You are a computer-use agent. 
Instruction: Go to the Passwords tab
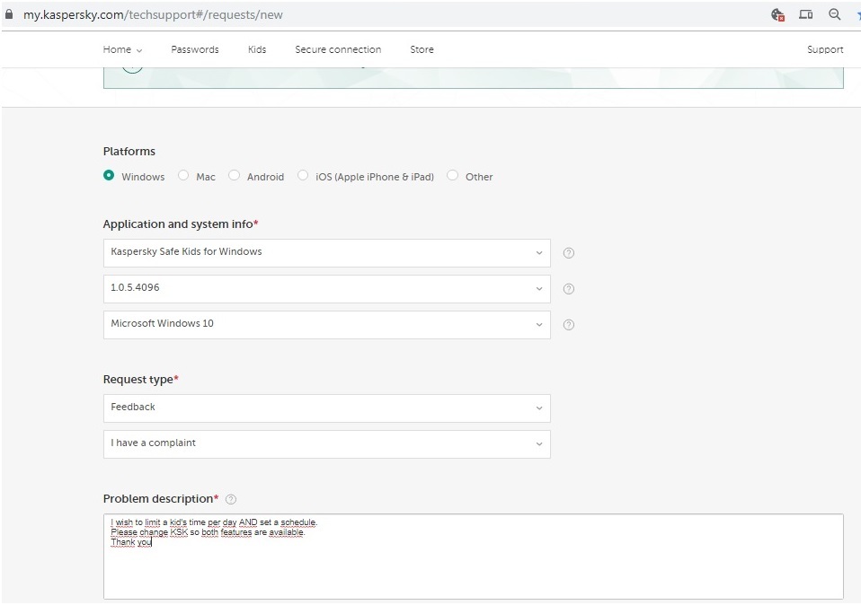tap(195, 50)
